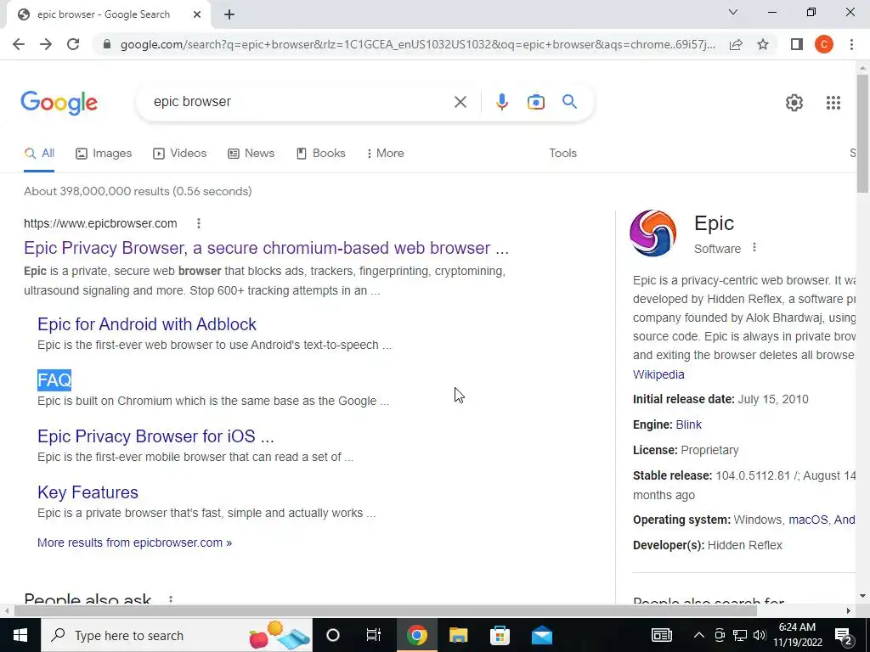The image size is (870, 652).
Task: Clear the search box with X icon
Action: (460, 102)
